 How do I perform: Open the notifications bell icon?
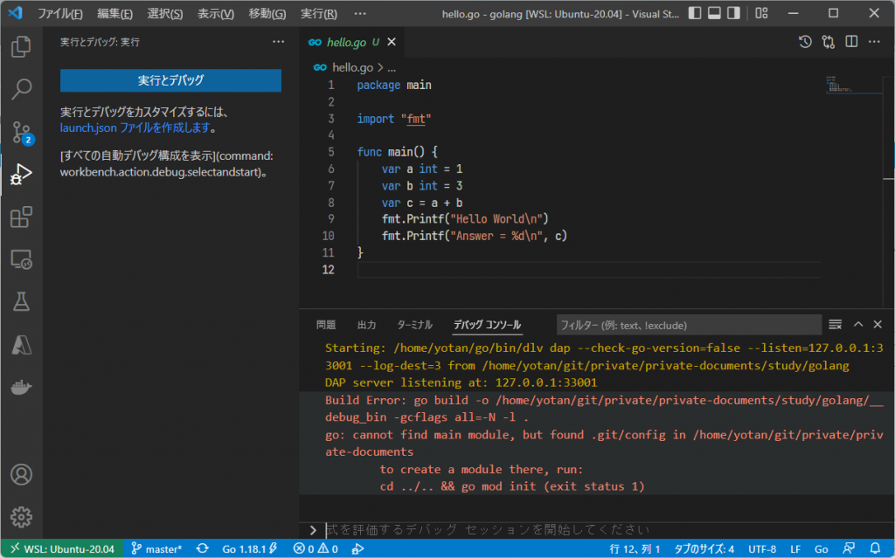pyautogui.click(x=874, y=549)
